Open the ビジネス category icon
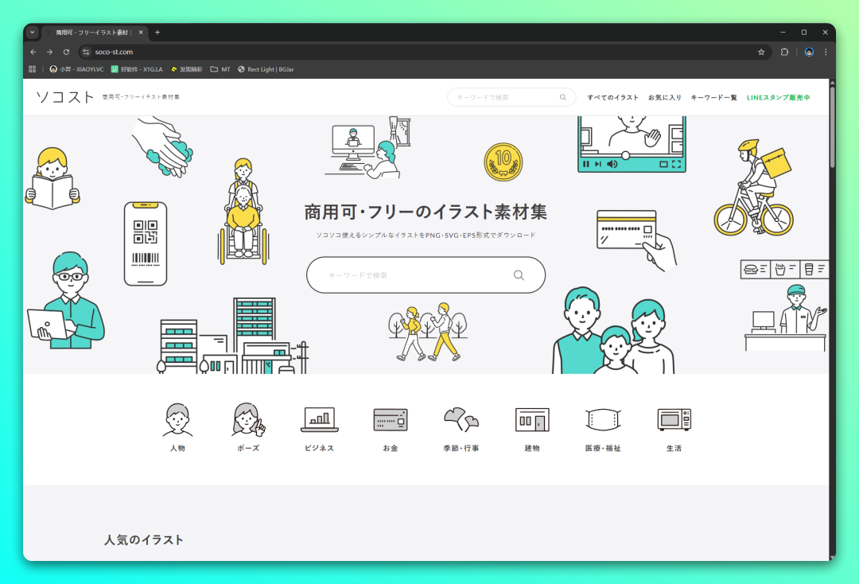Viewport: 859px width, 584px height. (320, 419)
